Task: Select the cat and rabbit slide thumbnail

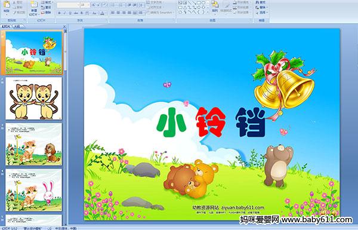Action: tap(34, 190)
